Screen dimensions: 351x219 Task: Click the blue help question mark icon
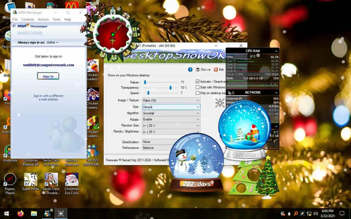[190, 70]
